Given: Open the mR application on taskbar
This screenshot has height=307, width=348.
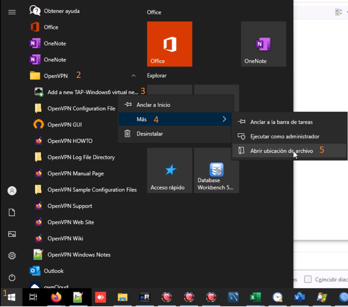Looking at the screenshot, I should click(145, 297).
